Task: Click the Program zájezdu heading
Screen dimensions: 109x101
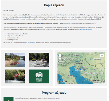Action: click(54, 93)
